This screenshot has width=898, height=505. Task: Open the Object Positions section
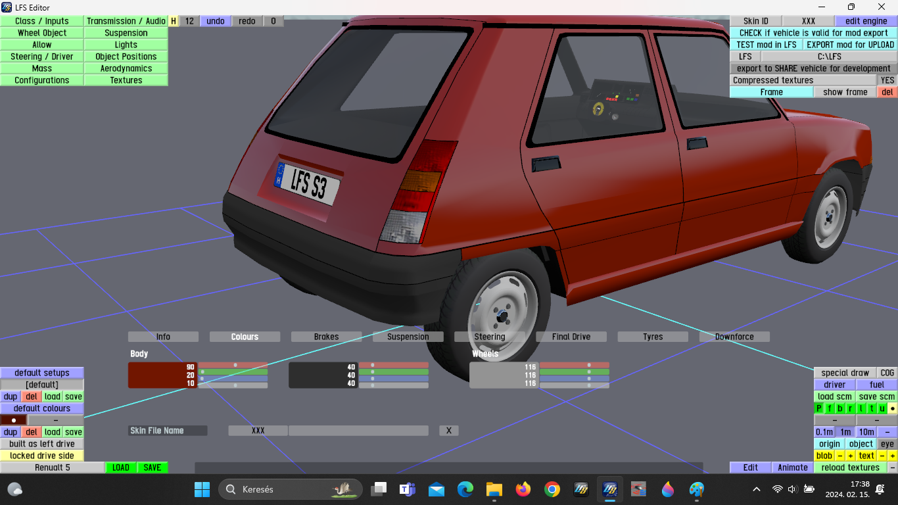click(126, 57)
